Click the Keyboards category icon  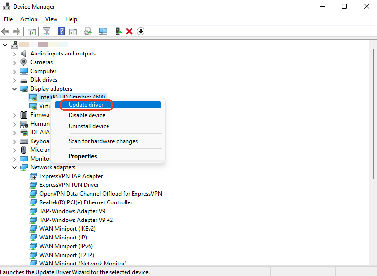click(24, 141)
